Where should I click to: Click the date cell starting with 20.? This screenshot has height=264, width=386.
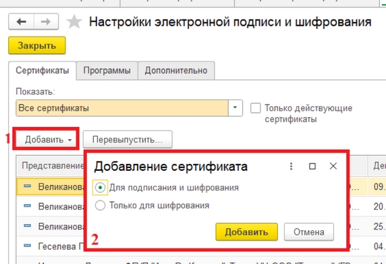pos(377,207)
